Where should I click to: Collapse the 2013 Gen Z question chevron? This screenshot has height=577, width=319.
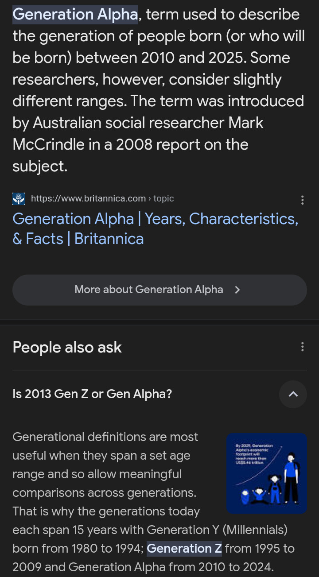293,394
